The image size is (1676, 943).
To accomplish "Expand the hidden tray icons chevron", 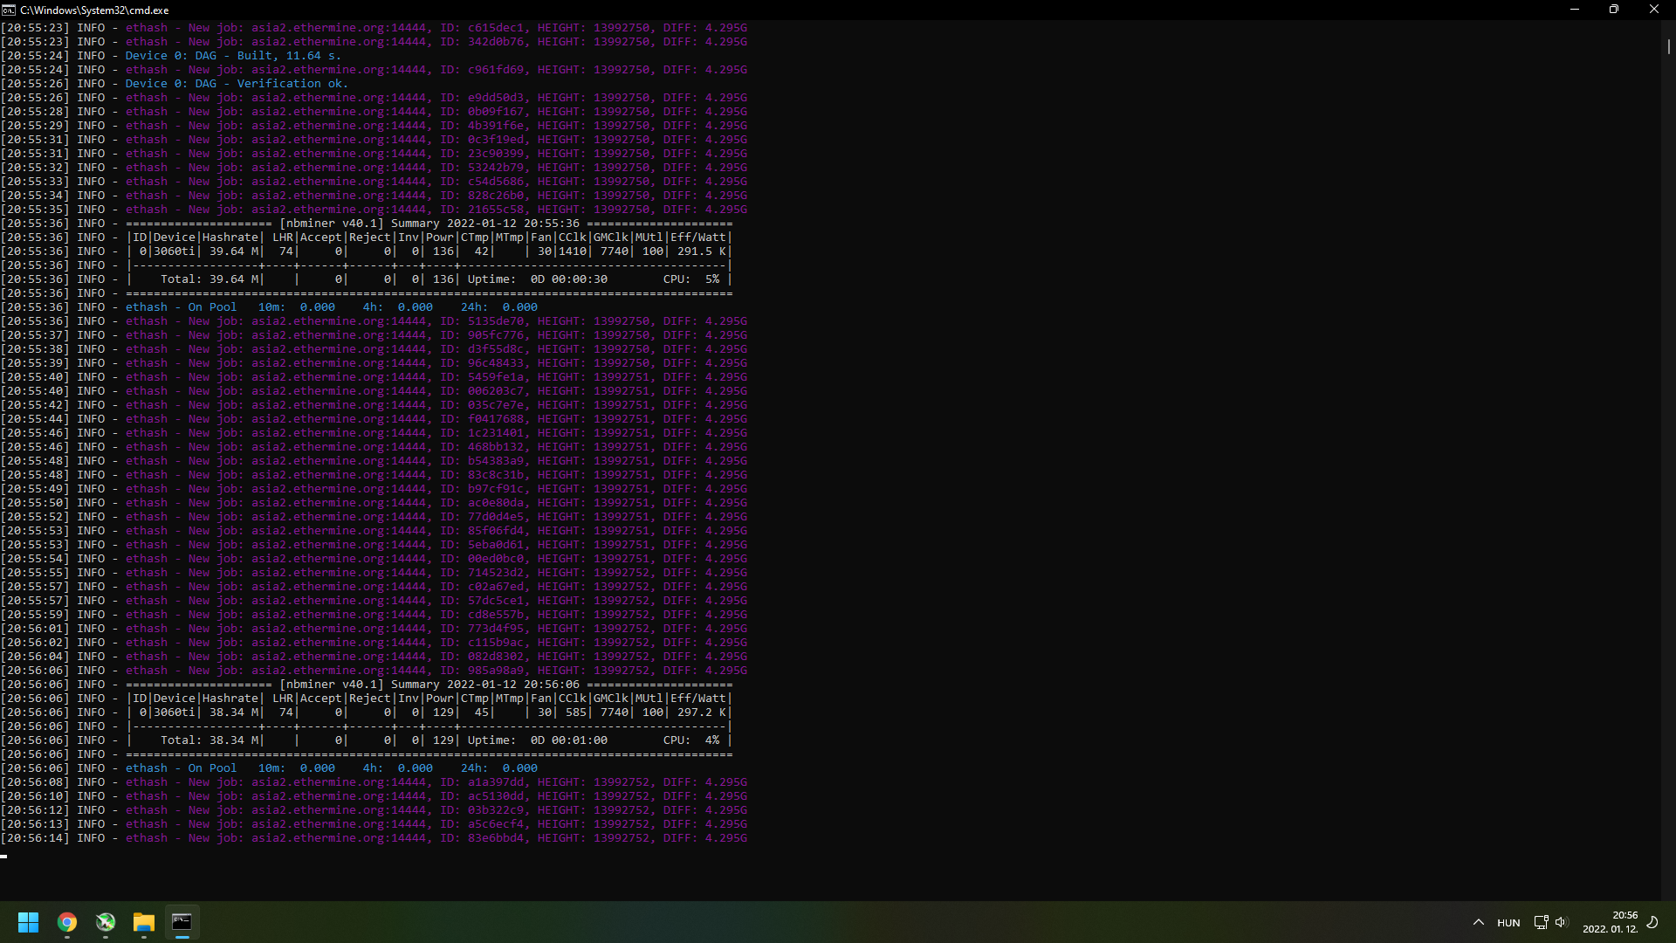I will (x=1479, y=922).
